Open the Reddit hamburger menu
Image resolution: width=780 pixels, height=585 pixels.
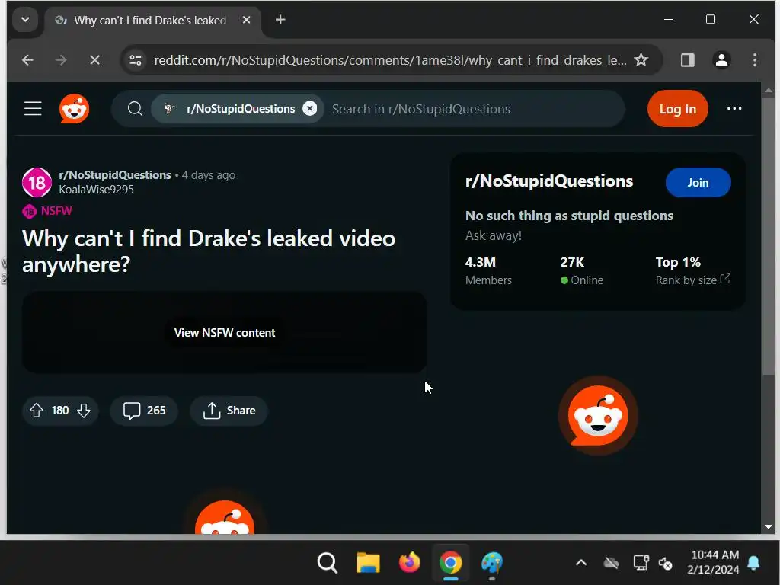click(33, 108)
